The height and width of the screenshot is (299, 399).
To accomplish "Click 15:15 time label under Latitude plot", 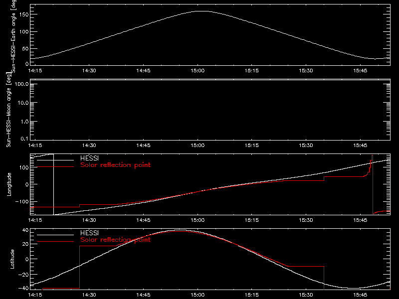I will (252, 295).
